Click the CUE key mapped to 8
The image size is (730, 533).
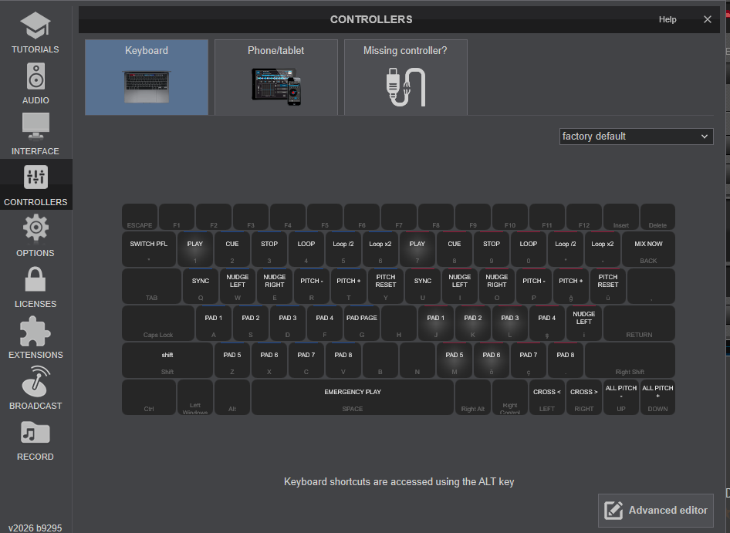point(455,249)
